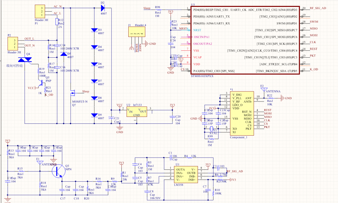Click the Y1 XTAL crystal
The width and height of the screenshot is (338, 203).
tap(212, 129)
